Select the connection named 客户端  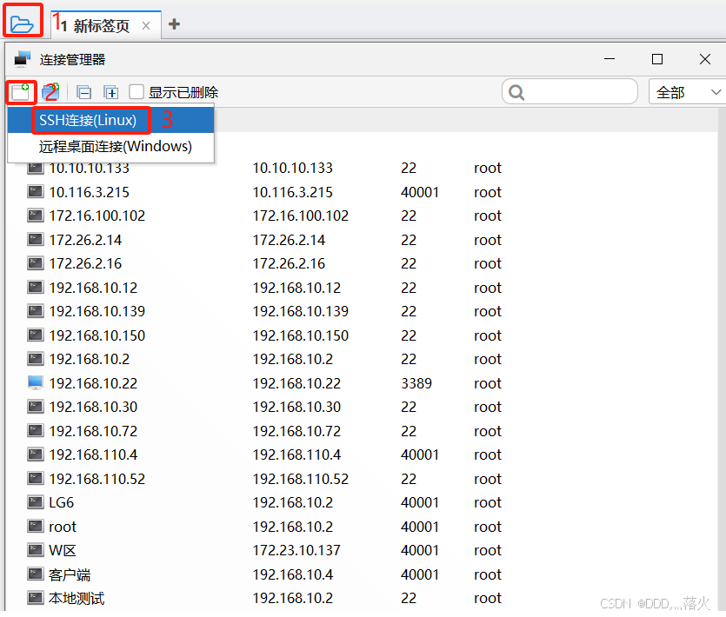[x=71, y=574]
